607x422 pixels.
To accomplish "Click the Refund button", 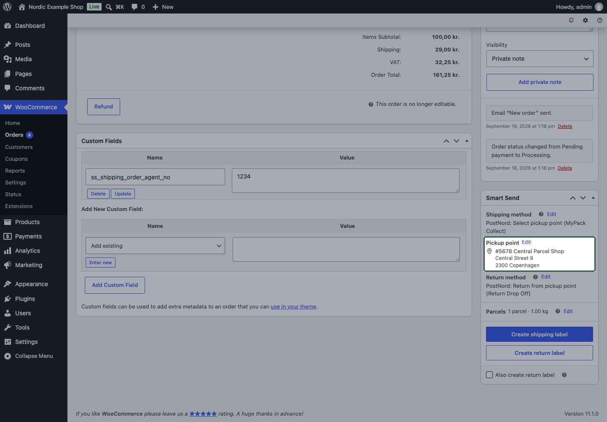I will coord(104,107).
